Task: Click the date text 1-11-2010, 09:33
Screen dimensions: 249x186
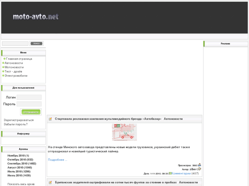Action: click(x=159, y=174)
